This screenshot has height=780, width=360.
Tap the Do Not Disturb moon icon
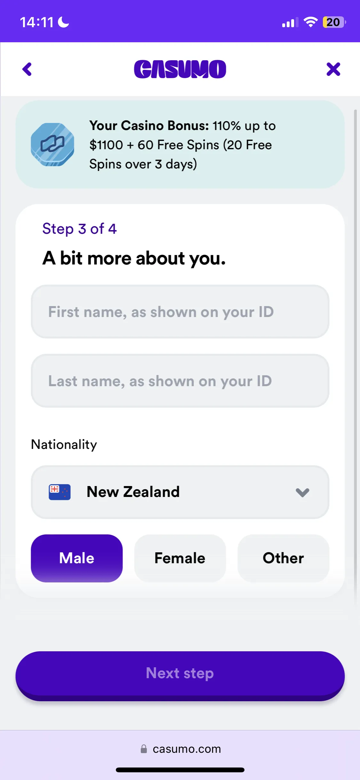pos(63,22)
